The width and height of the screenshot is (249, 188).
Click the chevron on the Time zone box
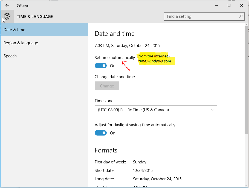pos(213,110)
